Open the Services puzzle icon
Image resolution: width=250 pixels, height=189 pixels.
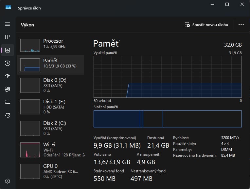[8, 115]
